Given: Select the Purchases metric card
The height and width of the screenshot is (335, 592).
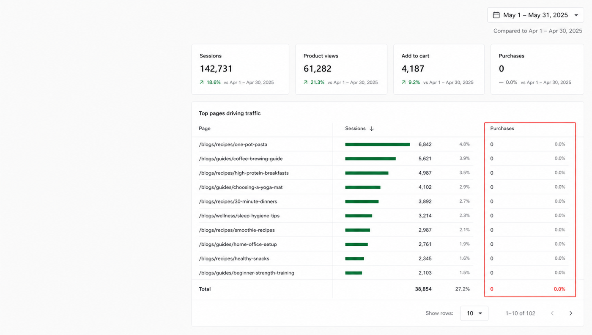Looking at the screenshot, I should click(537, 69).
